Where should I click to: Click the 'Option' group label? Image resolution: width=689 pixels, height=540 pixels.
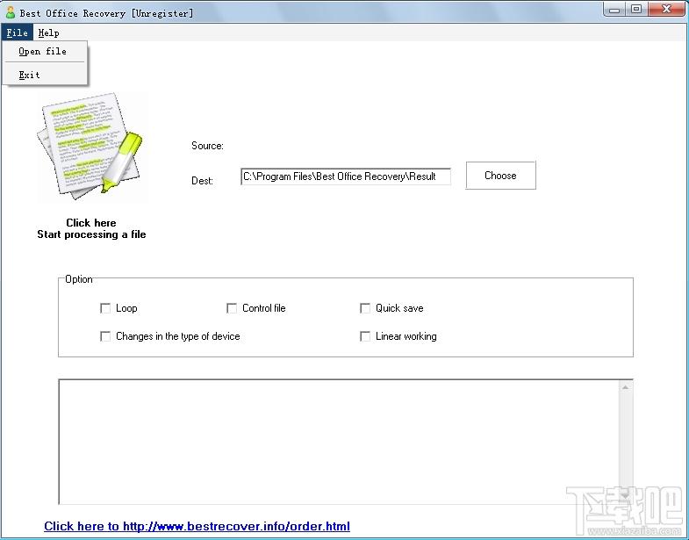[79, 279]
